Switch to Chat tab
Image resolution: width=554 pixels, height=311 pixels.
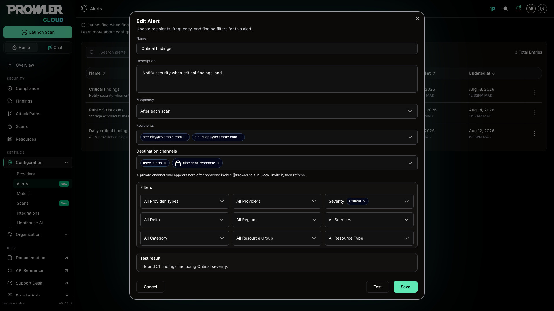coord(55,48)
